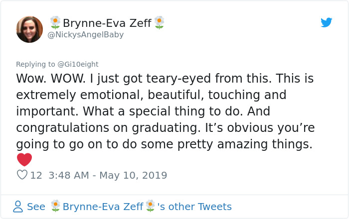Open the Brynne-Eva Zeff display name in the header
This screenshot has height=219, width=349.
tap(107, 23)
